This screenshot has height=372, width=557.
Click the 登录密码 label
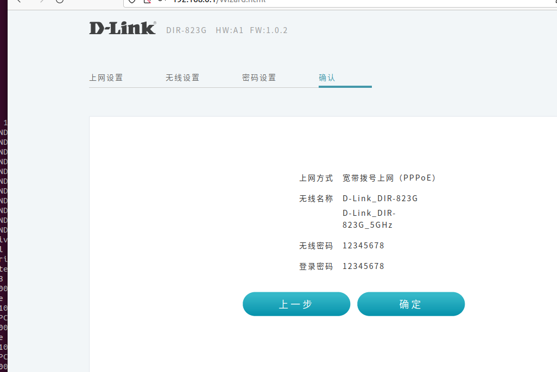click(x=316, y=267)
